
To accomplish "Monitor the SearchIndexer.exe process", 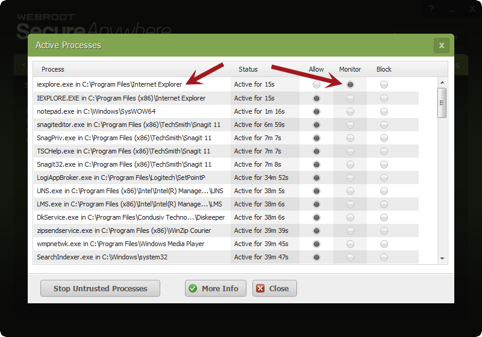I will tap(350, 257).
